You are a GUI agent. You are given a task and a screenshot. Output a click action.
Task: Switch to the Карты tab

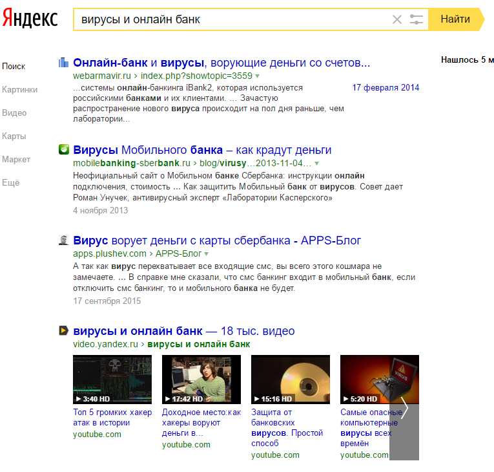pos(14,136)
